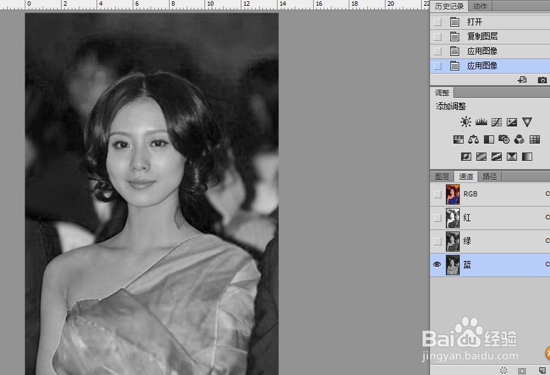This screenshot has width=550, height=375.
Task: Select the 红 channel row
Action: click(490, 218)
